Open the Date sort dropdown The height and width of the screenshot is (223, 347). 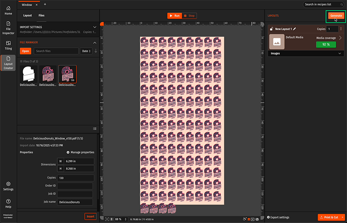pos(86,51)
